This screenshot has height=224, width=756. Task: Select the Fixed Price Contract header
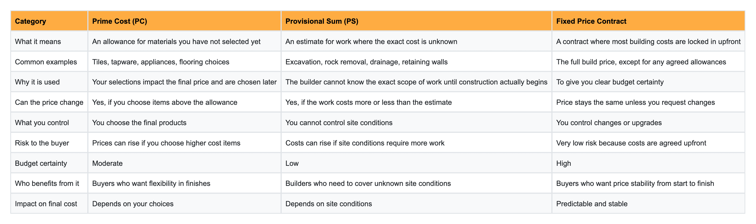pyautogui.click(x=591, y=21)
